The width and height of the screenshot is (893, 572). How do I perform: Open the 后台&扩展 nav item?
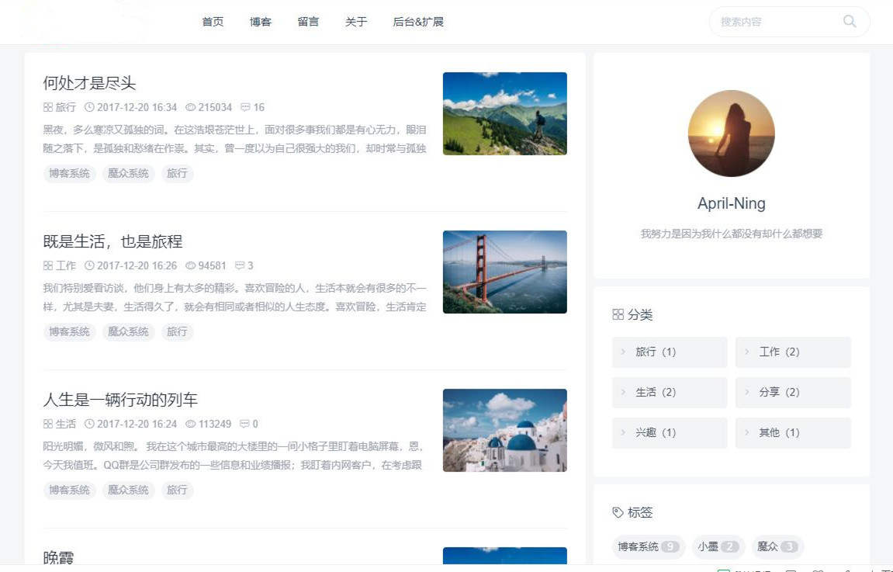click(419, 22)
